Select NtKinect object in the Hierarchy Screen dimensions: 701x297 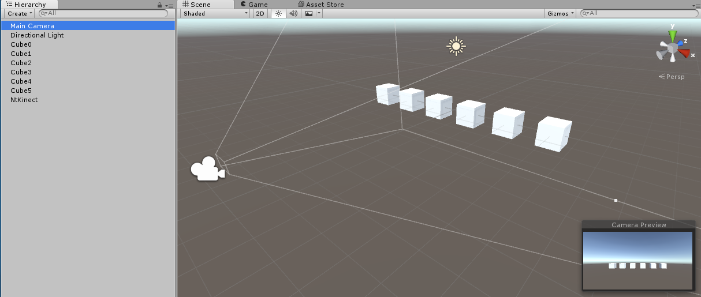coord(24,100)
